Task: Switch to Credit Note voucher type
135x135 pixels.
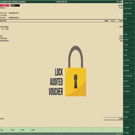Action: point(129,60)
